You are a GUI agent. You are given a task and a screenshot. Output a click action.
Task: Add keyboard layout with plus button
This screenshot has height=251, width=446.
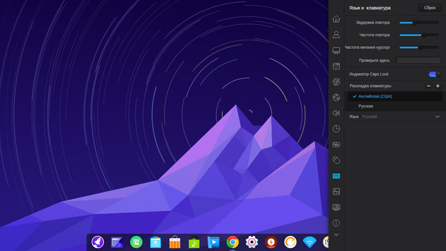pos(438,86)
